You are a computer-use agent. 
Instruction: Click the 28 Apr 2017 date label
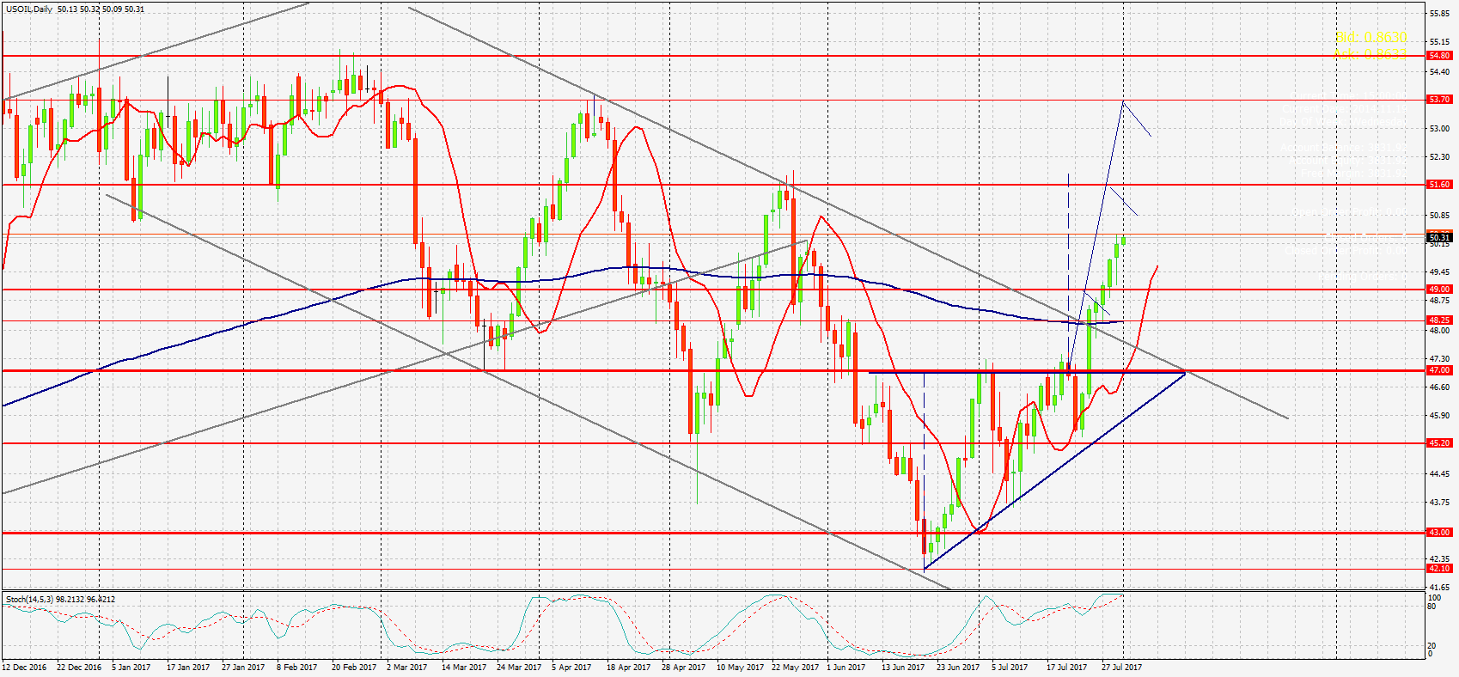coord(683,668)
